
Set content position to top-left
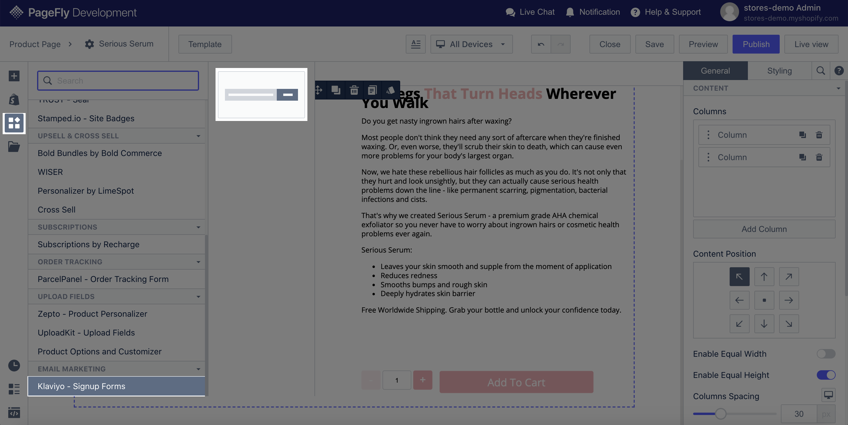(739, 277)
